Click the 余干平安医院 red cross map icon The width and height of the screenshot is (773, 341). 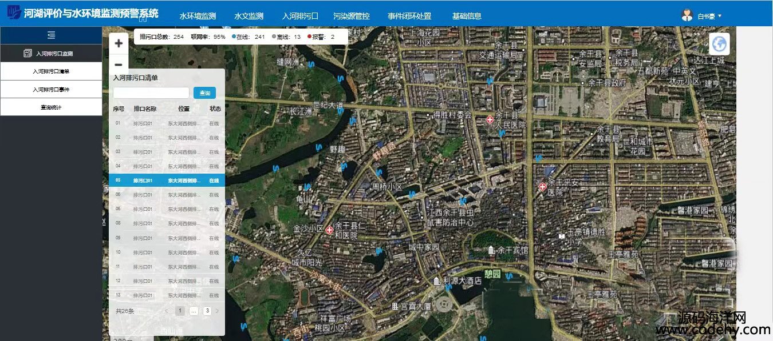click(542, 187)
